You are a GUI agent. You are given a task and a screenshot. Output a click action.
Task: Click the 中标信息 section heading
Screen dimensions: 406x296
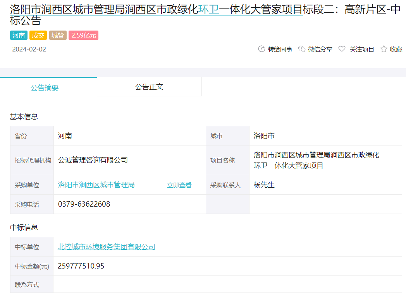point(24,228)
